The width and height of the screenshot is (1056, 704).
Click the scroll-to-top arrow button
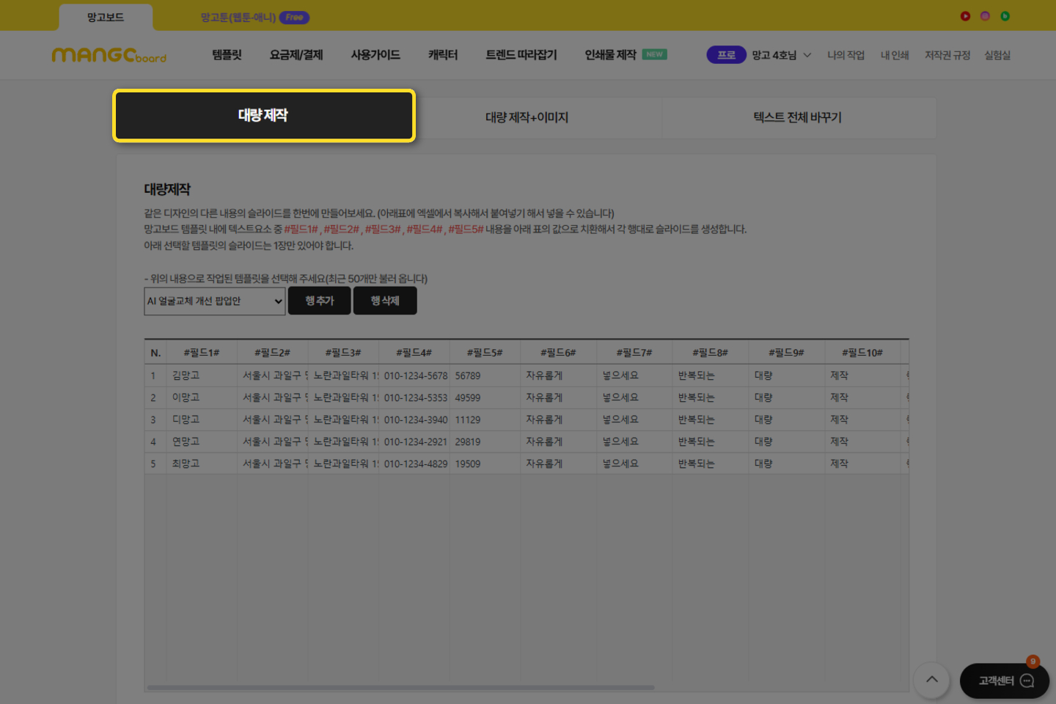click(931, 680)
